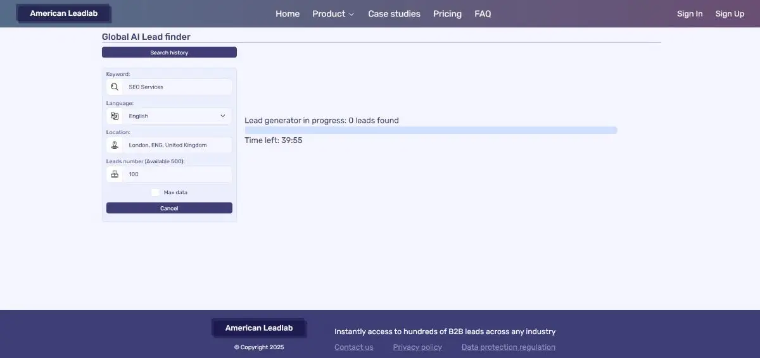
Task: Navigate to Pricing
Action: [x=447, y=14]
